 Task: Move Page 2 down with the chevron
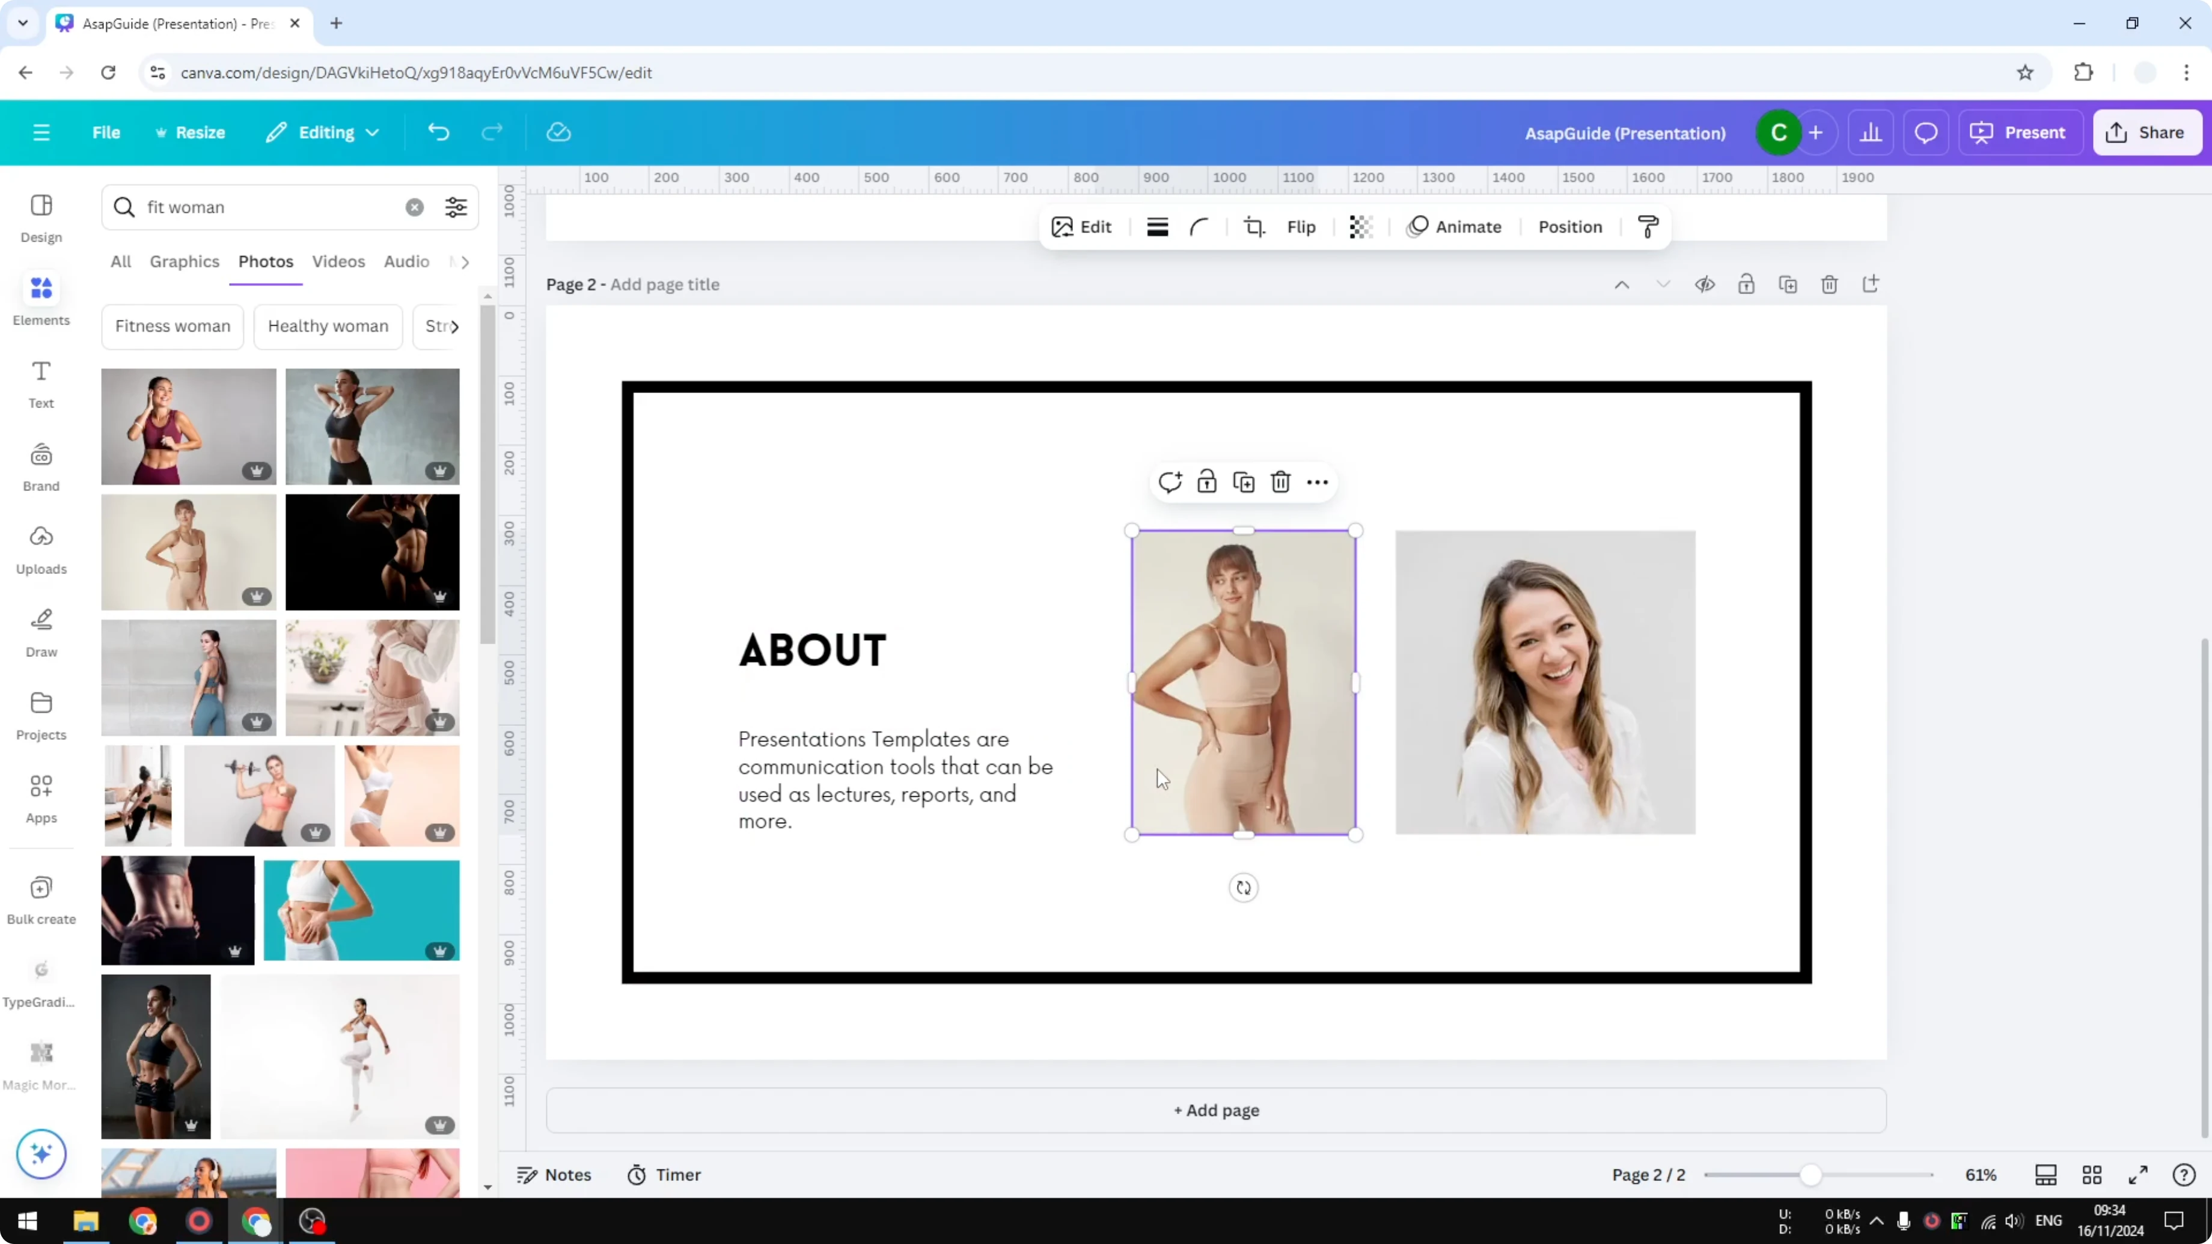[x=1663, y=284]
